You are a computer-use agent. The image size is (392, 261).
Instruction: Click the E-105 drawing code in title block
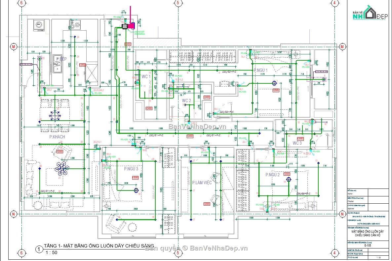click(x=368, y=245)
